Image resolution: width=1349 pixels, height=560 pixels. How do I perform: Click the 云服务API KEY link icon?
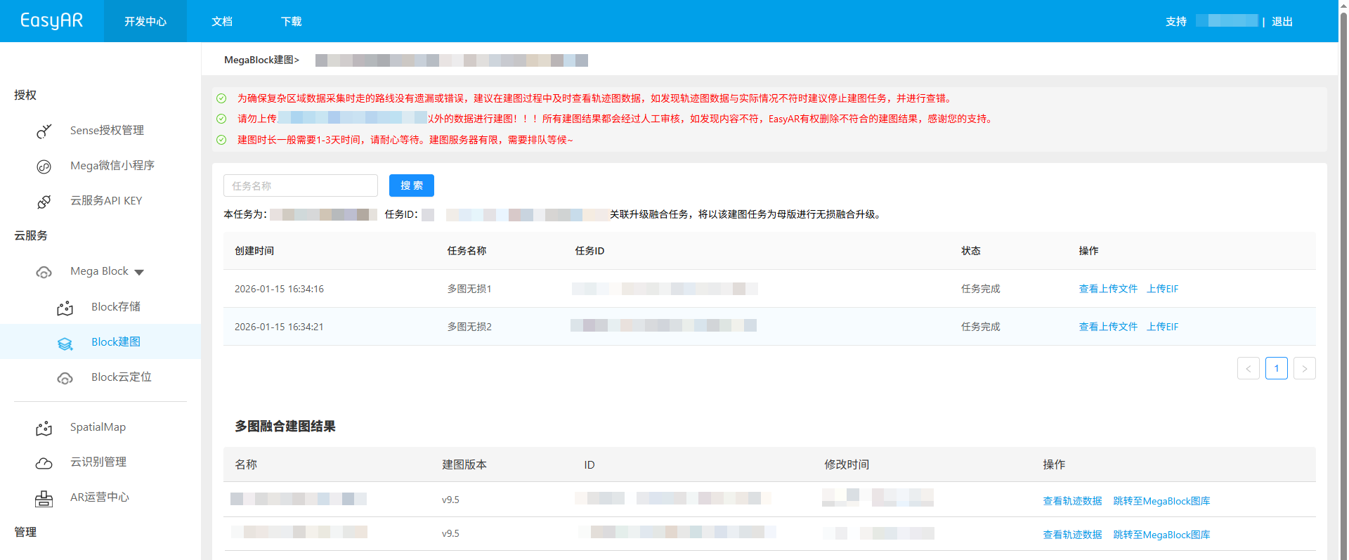pyautogui.click(x=44, y=202)
